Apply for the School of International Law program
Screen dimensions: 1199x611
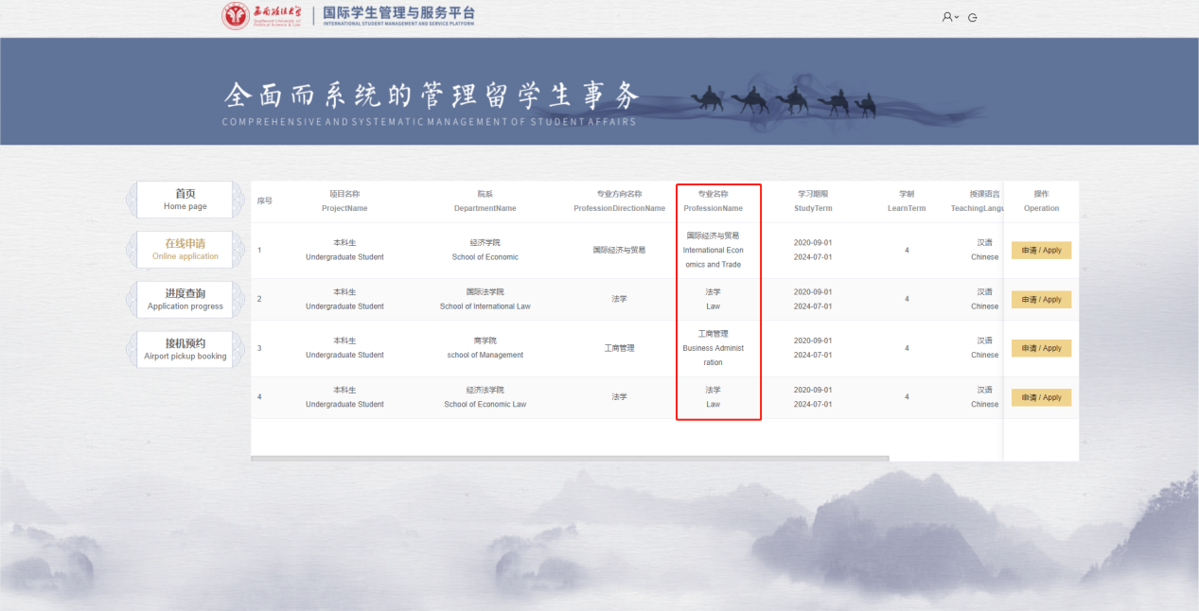pyautogui.click(x=1040, y=299)
